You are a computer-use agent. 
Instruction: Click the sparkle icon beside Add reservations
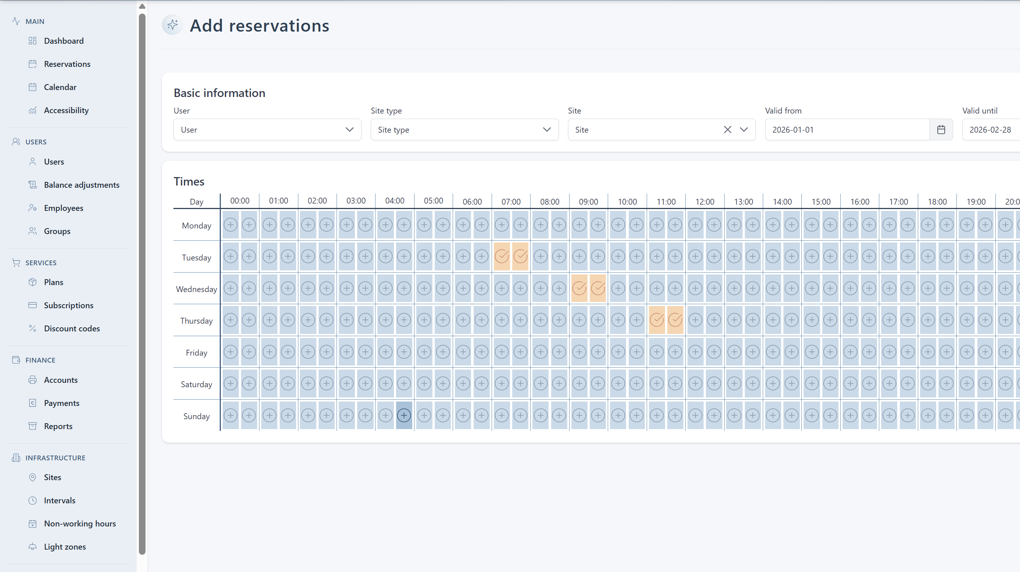point(173,25)
